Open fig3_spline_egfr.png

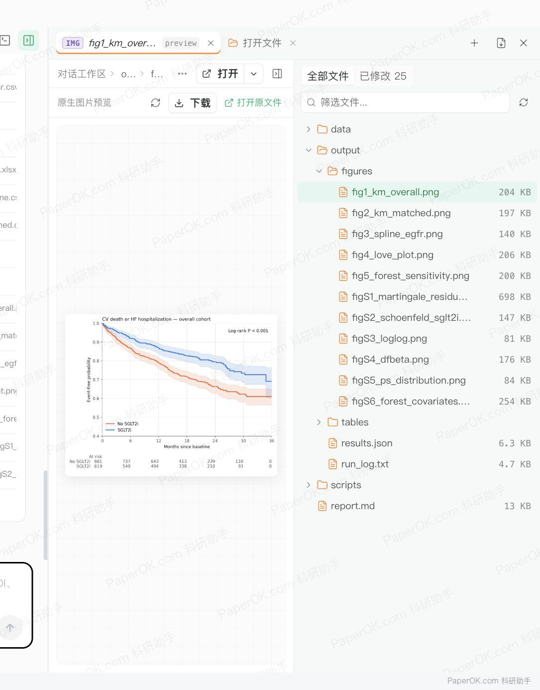tap(417, 234)
